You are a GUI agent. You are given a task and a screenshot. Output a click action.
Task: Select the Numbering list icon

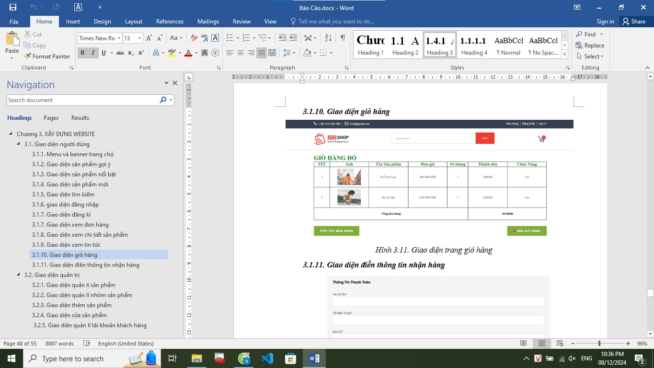pos(246,38)
